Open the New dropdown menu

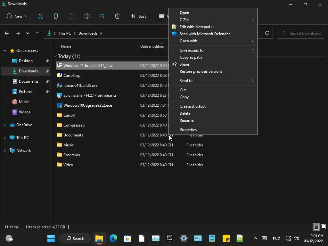pyautogui.click(x=17, y=16)
